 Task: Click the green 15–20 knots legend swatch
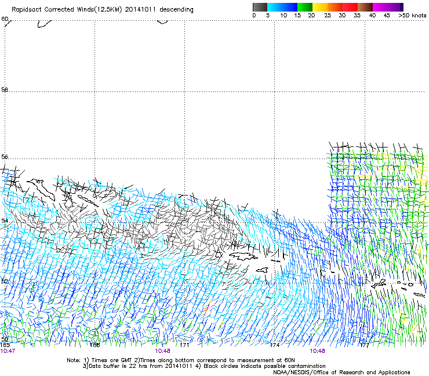click(305, 7)
